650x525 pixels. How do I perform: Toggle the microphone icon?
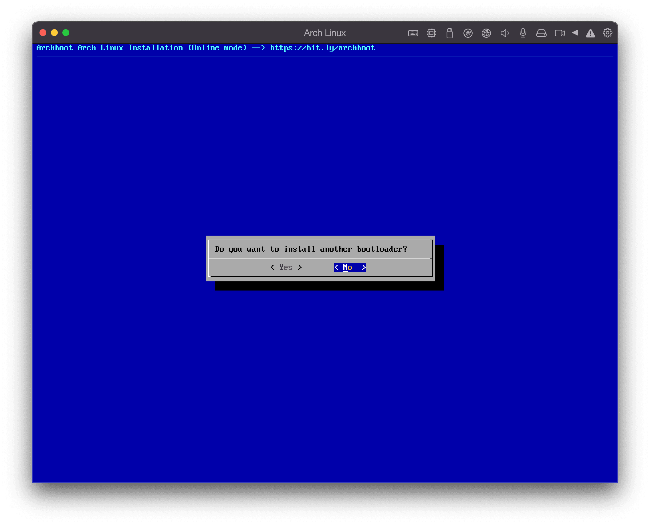pyautogui.click(x=523, y=33)
